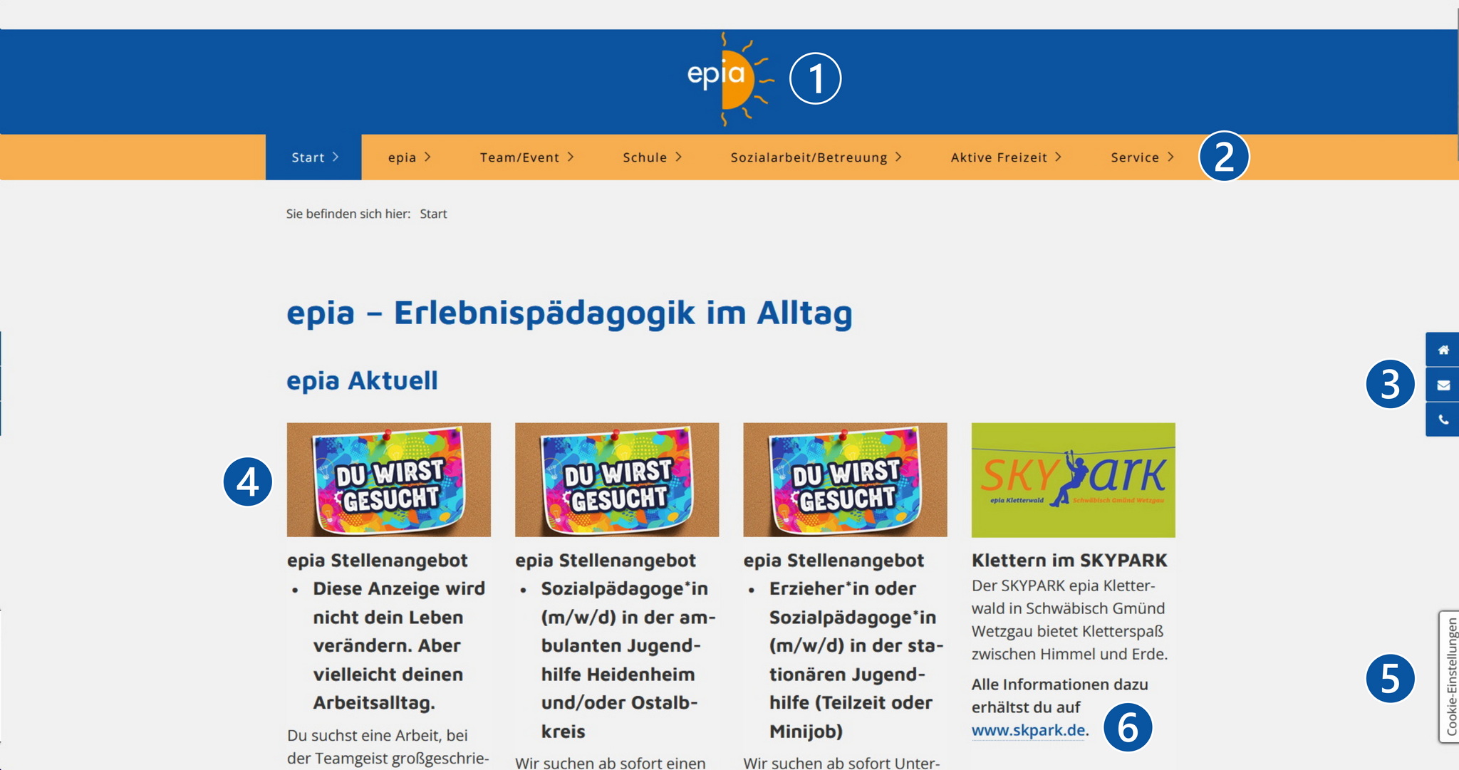Click the third Du wirst gesucht image

pyautogui.click(x=845, y=479)
